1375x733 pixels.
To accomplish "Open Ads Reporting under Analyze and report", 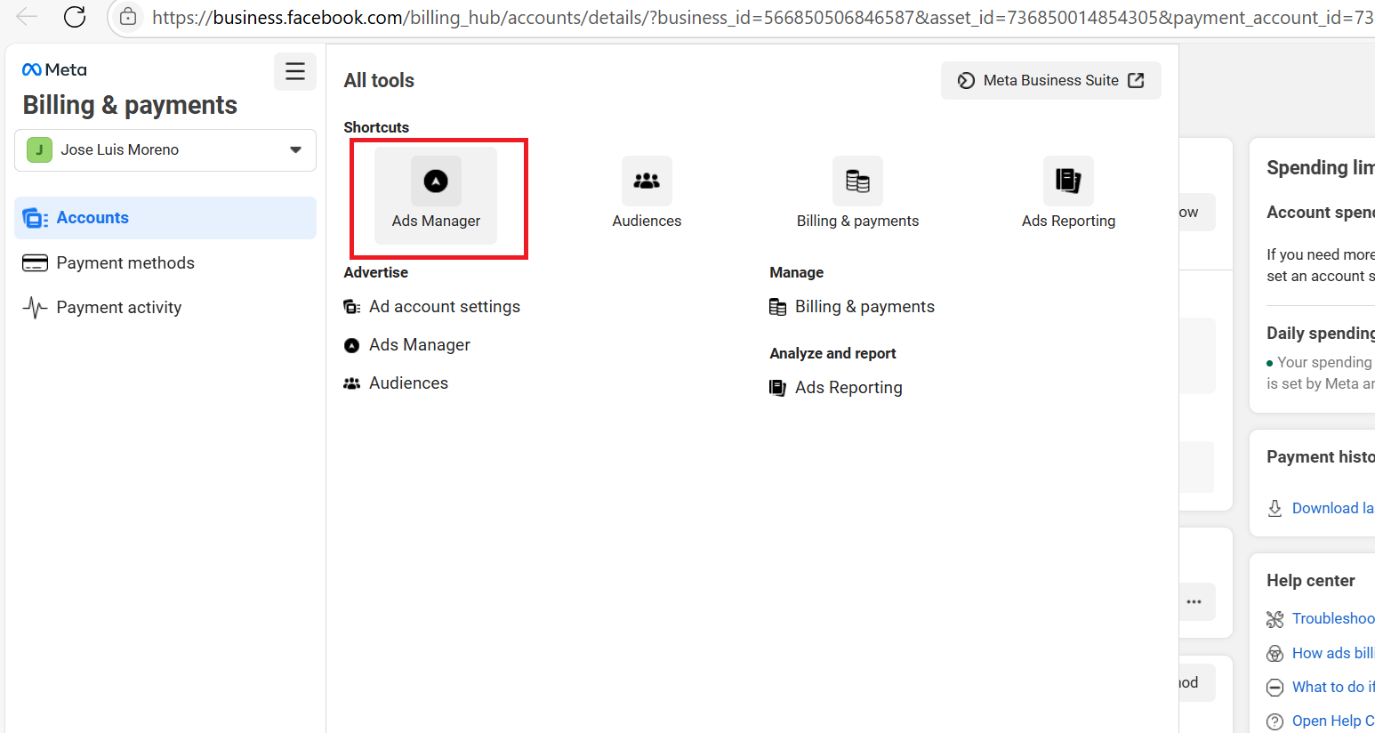I will [x=848, y=388].
